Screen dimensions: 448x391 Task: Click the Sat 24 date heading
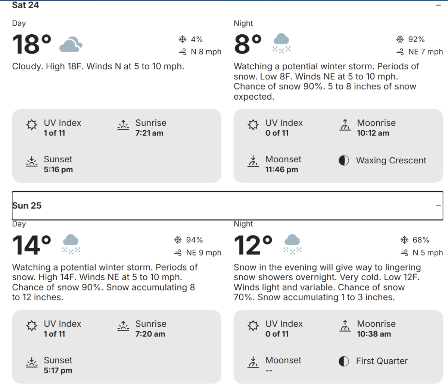coord(25,5)
